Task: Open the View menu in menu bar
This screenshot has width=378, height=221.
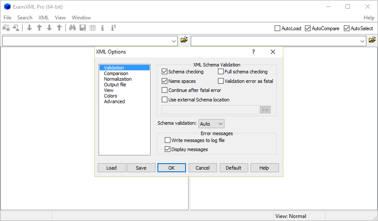Action: point(60,18)
